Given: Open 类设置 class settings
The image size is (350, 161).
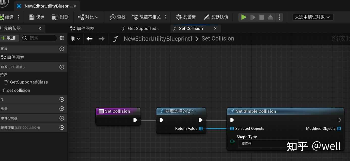Looking at the screenshot, I should pos(186,17).
